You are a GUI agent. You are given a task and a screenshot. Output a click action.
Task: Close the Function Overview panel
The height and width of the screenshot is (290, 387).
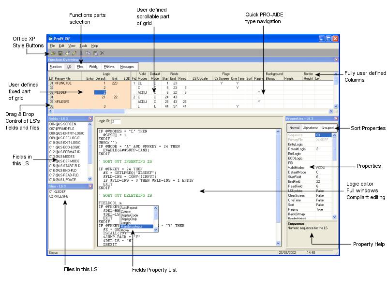tap(336, 59)
